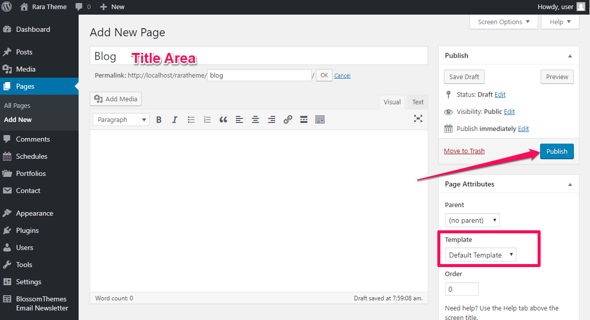Expand the (no parent) dropdown
590x320 pixels.
pyautogui.click(x=472, y=220)
